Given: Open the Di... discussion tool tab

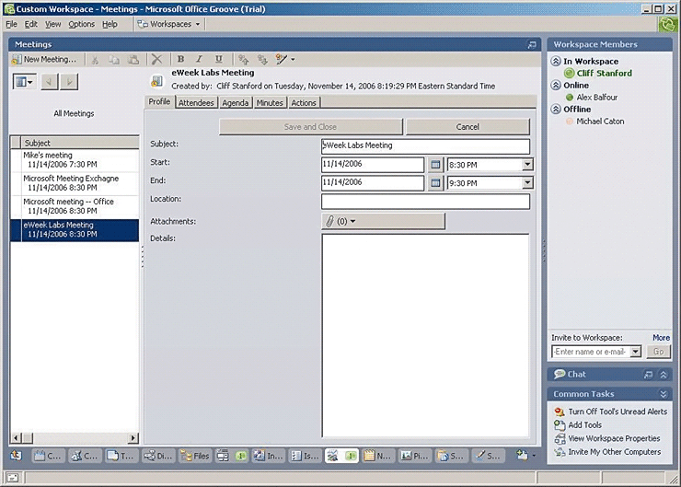Looking at the screenshot, I should (158, 456).
